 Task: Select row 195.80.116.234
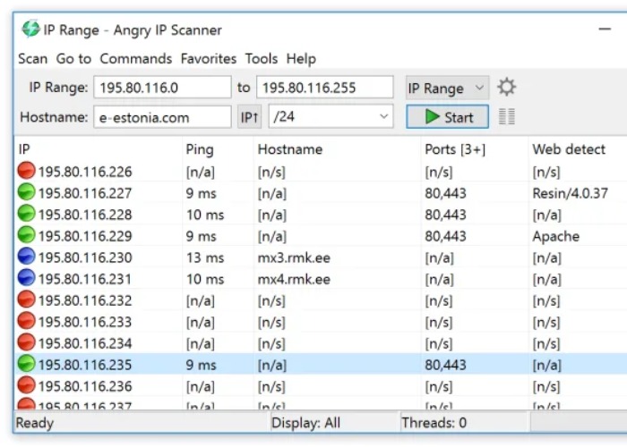click(x=320, y=343)
